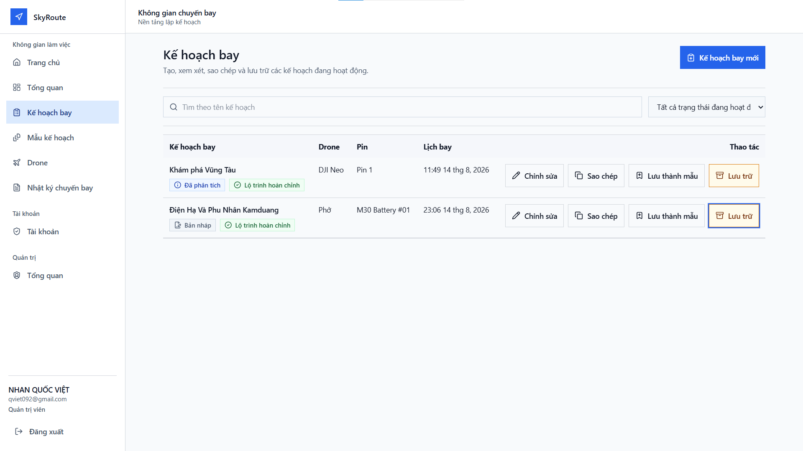803x451 pixels.
Task: Open Tổng quan under Quản trị
Action: (62, 275)
